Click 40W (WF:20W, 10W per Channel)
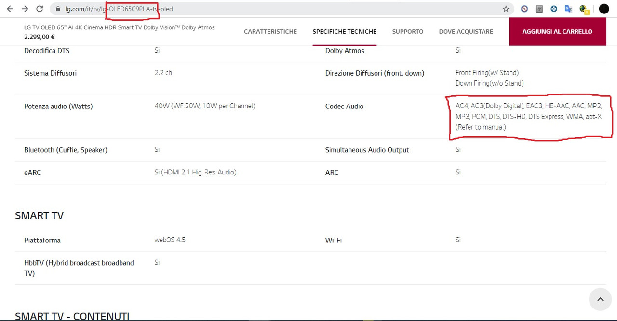Image resolution: width=617 pixels, height=321 pixels. pos(205,106)
